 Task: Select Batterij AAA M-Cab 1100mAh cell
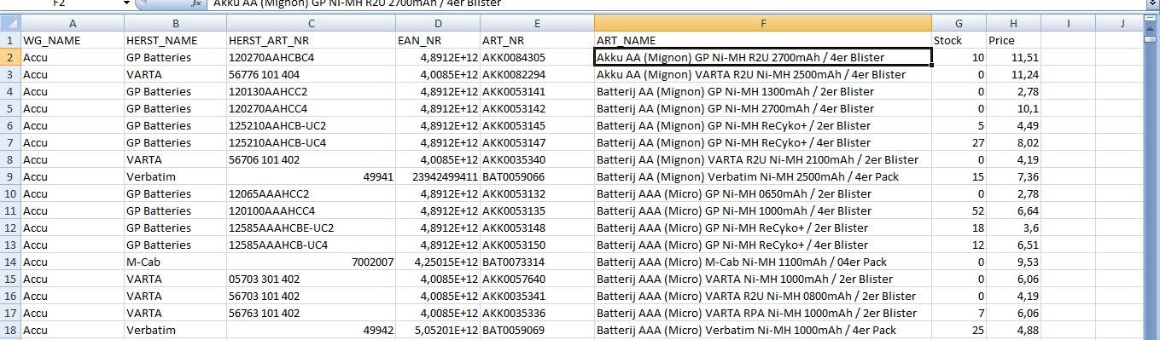pos(762,262)
